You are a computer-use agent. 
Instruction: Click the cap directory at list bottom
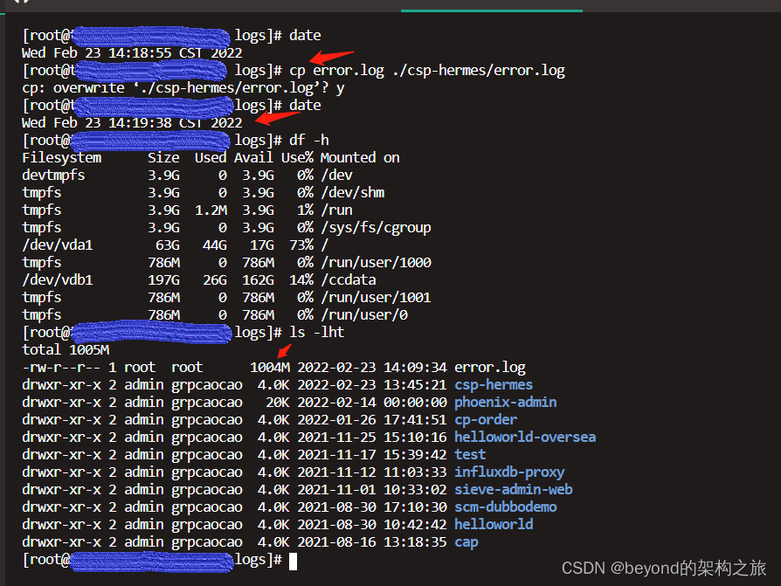[466, 541]
